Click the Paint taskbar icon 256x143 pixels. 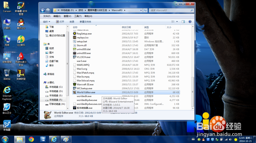(66, 139)
